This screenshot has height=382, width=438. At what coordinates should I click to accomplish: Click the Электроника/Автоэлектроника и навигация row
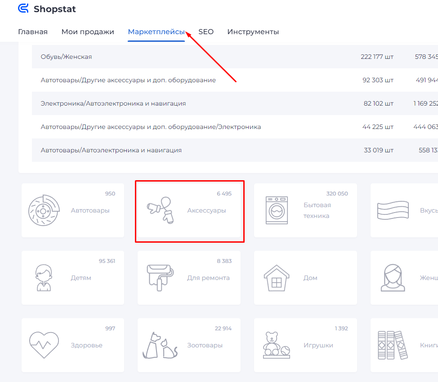tap(113, 103)
